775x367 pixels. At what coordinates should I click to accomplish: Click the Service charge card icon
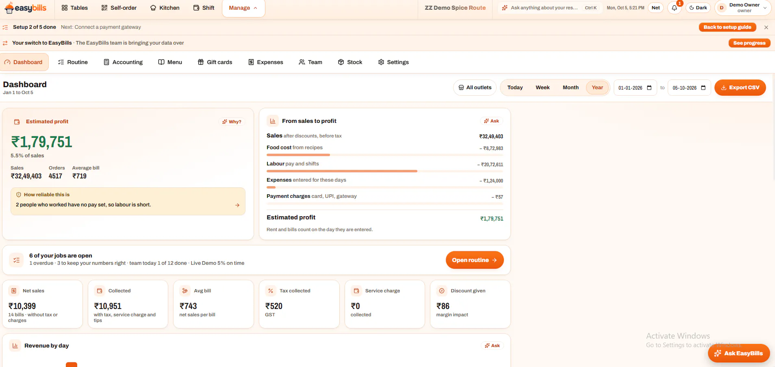pos(356,291)
